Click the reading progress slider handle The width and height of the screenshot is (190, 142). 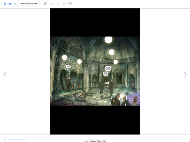click(x=24, y=139)
